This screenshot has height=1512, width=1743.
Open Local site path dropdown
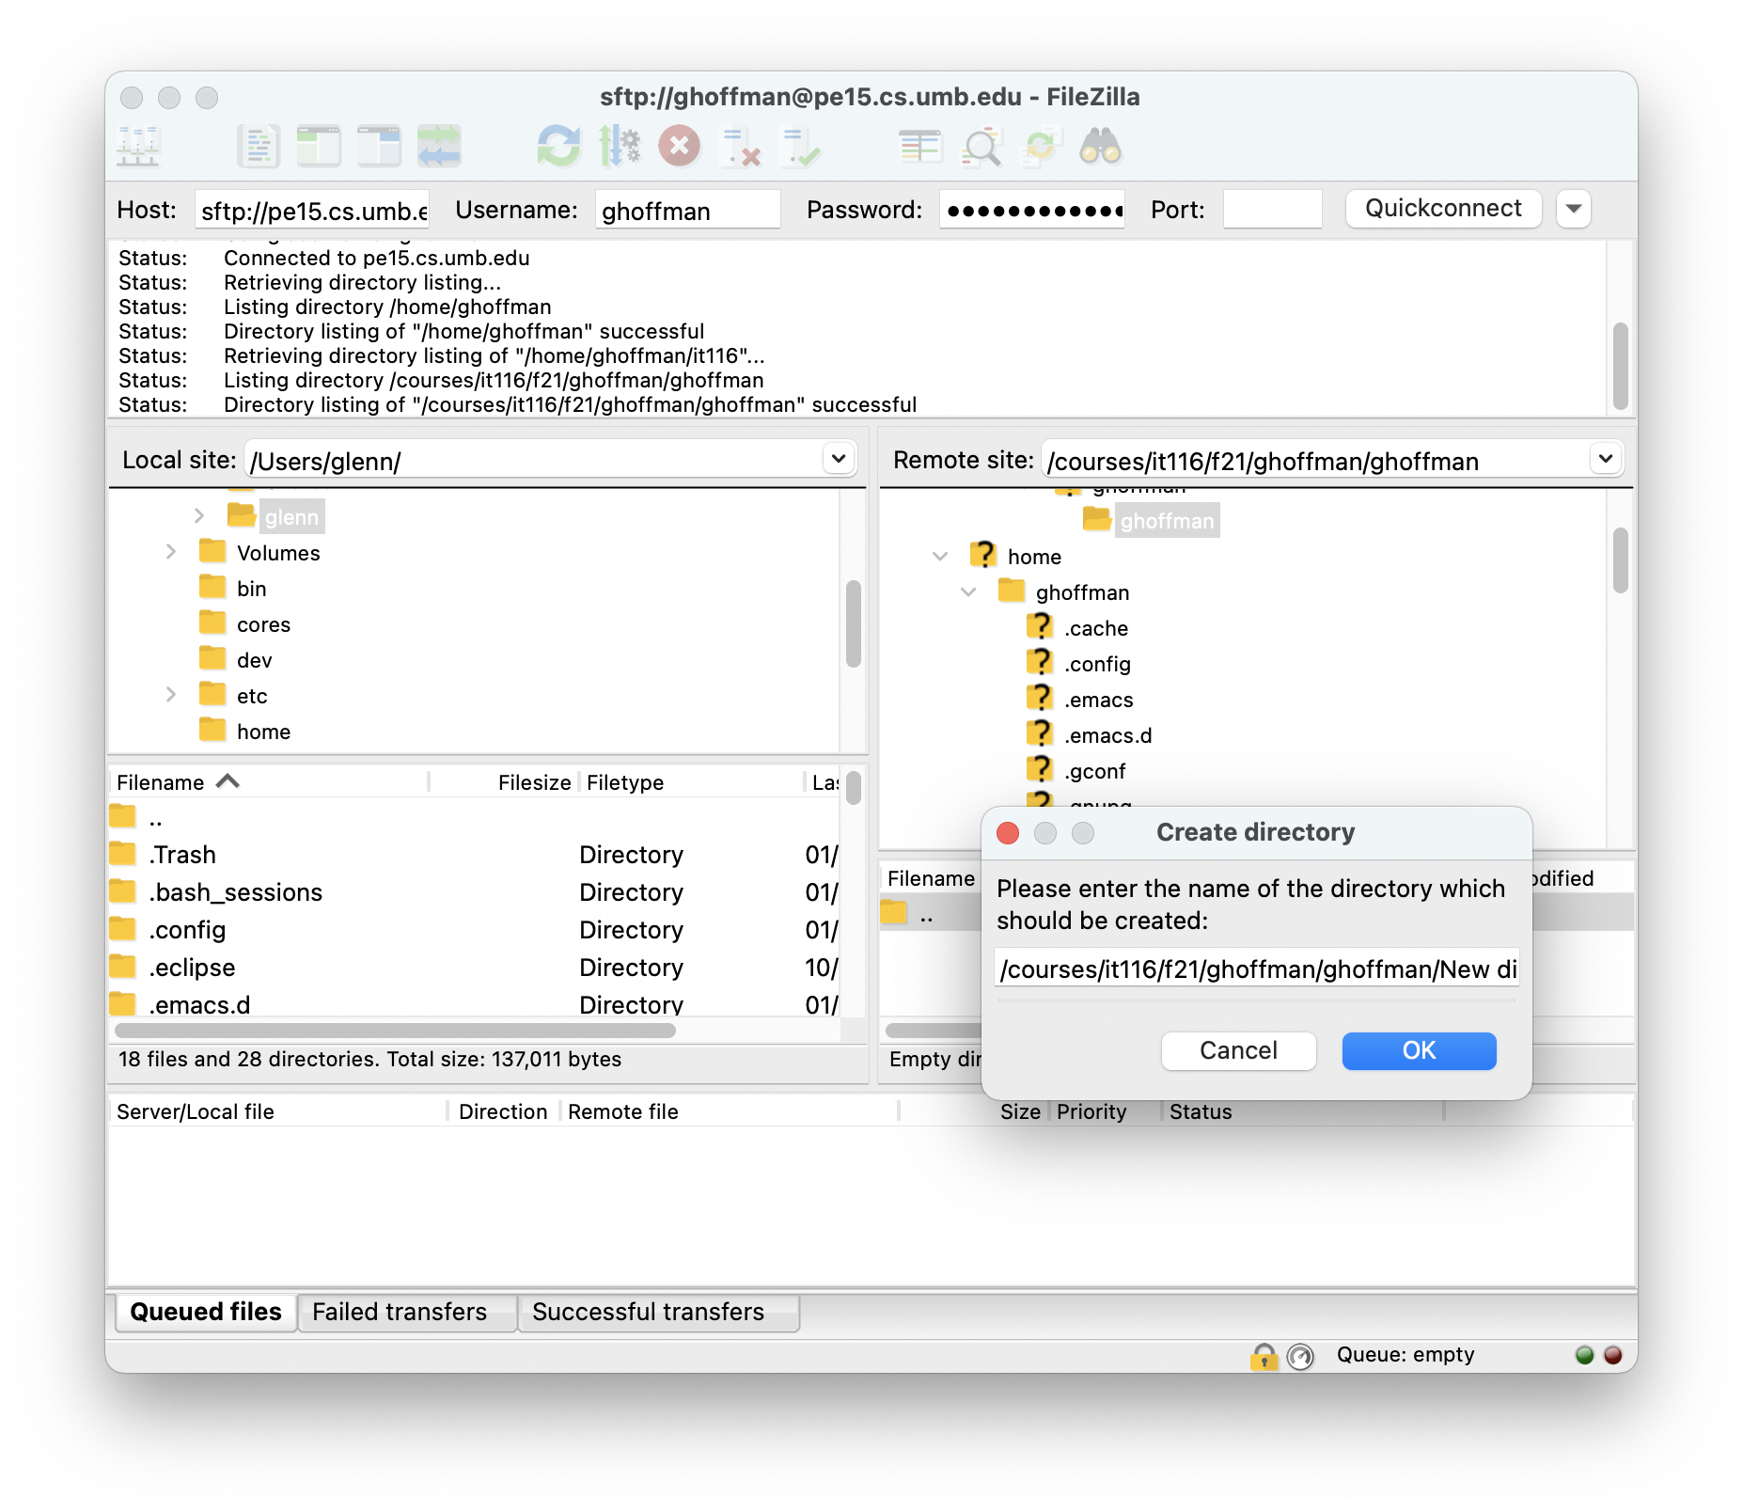click(839, 459)
